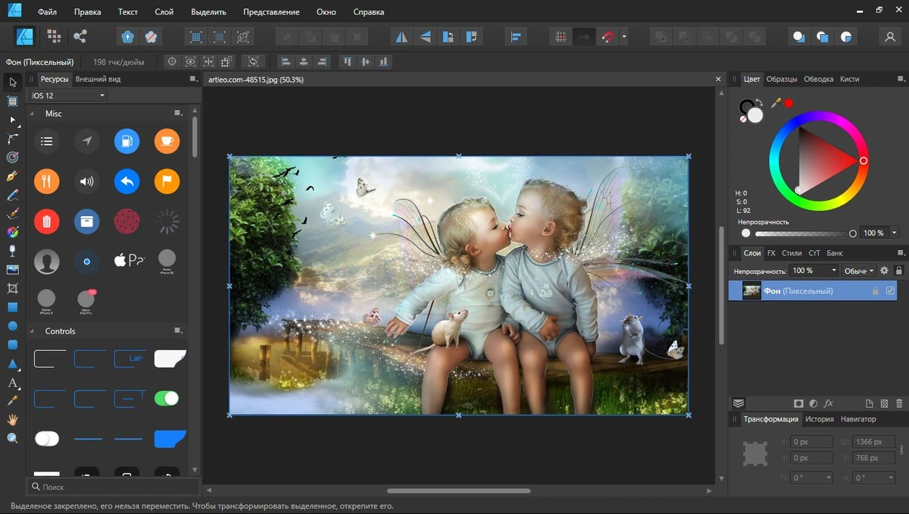
Task: Select the Move tool in left toolbar
Action: [13, 82]
